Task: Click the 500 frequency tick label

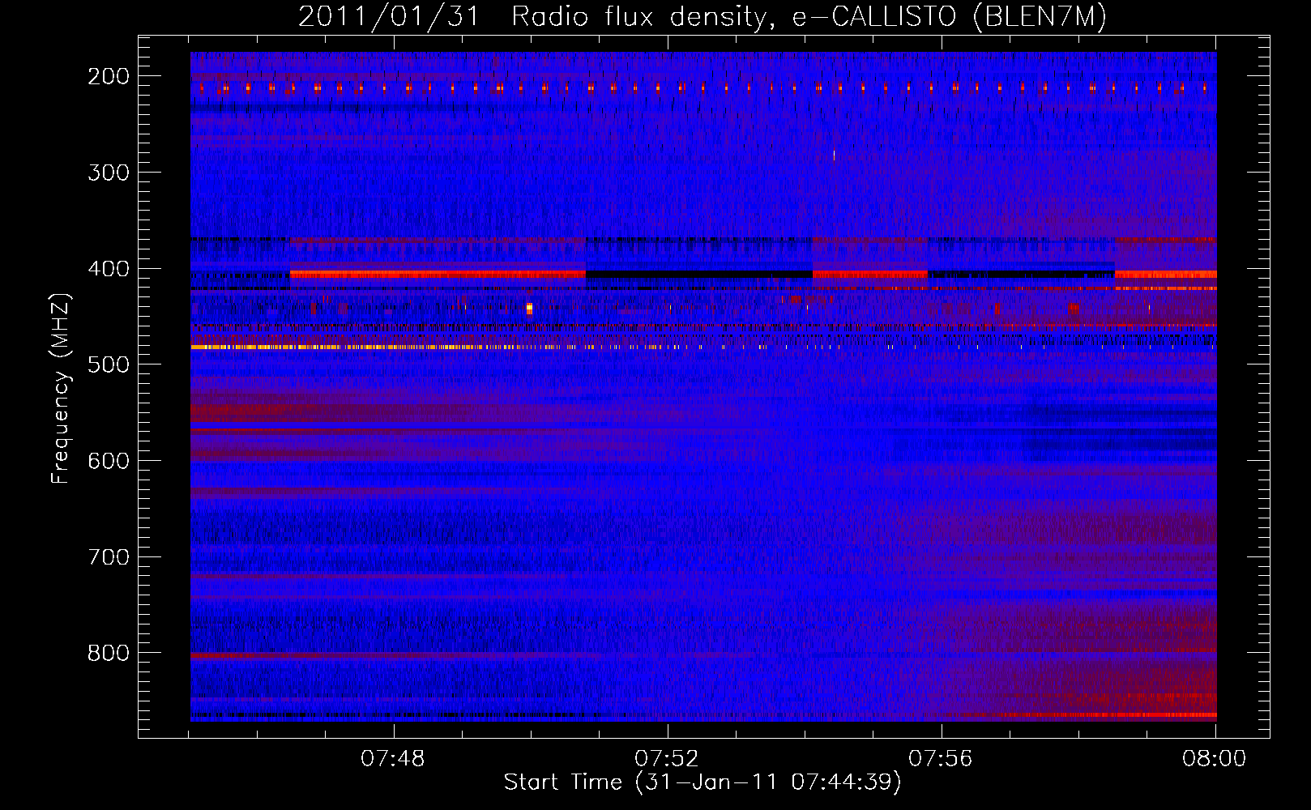Action: (108, 364)
